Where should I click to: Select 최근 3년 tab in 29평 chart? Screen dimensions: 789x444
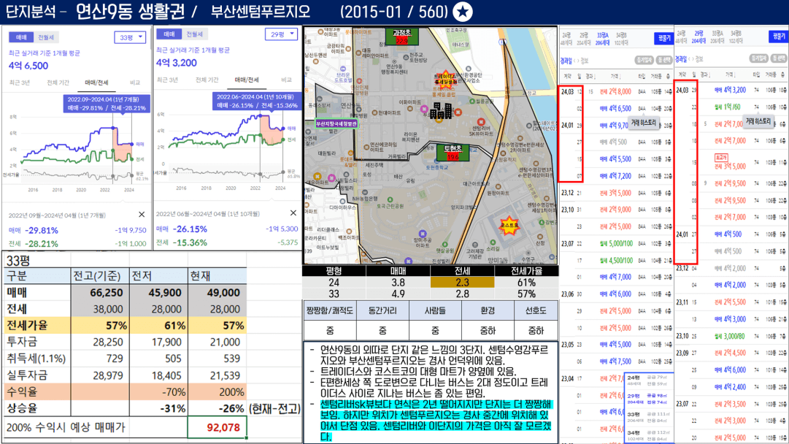[x=168, y=80]
